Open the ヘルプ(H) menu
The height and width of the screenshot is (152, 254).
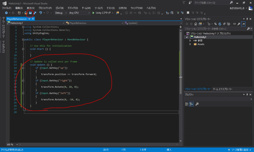click(151, 8)
